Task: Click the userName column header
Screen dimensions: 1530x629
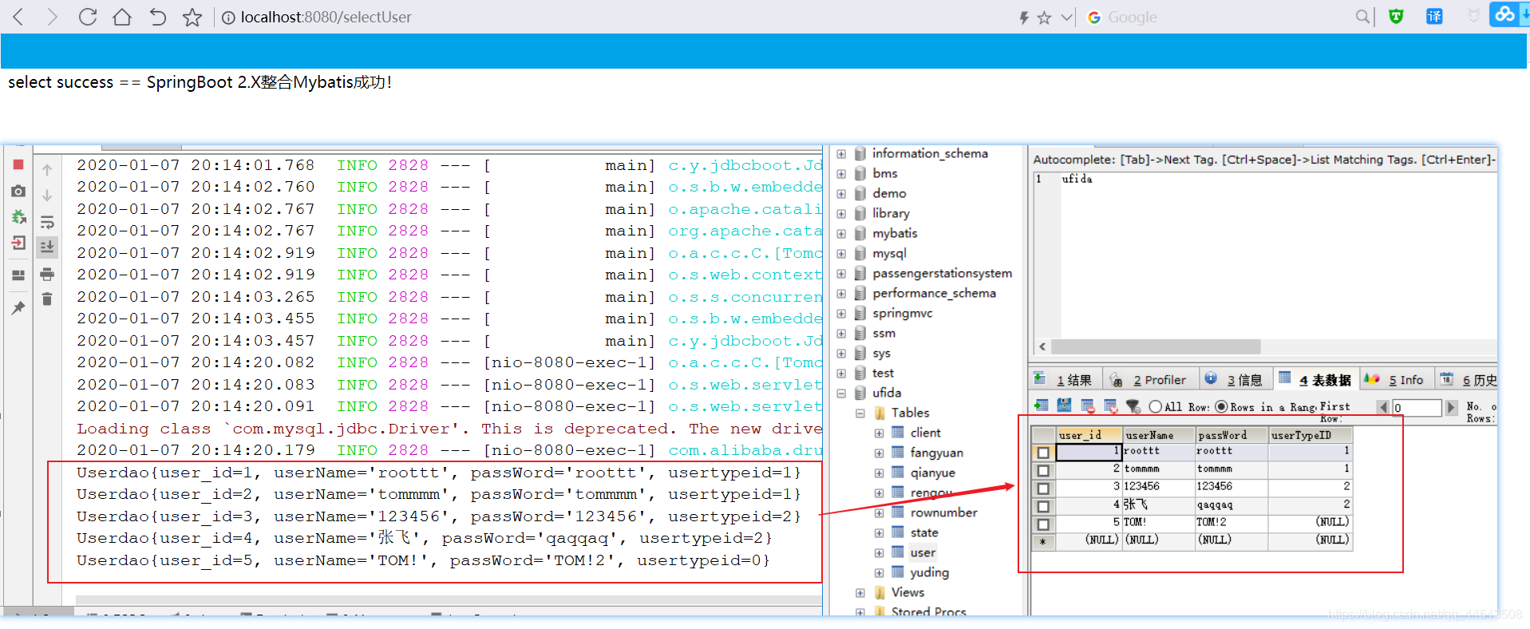Action: [x=1159, y=435]
